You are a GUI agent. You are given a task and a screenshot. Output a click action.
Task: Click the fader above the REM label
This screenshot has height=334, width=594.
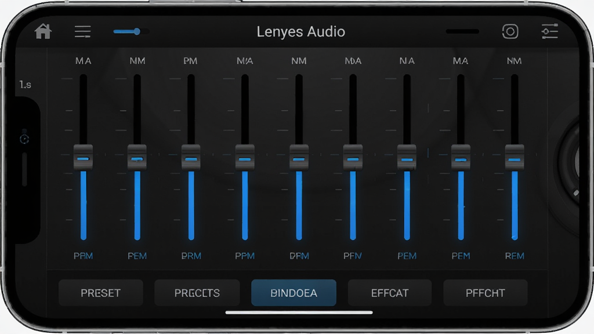tap(515, 157)
